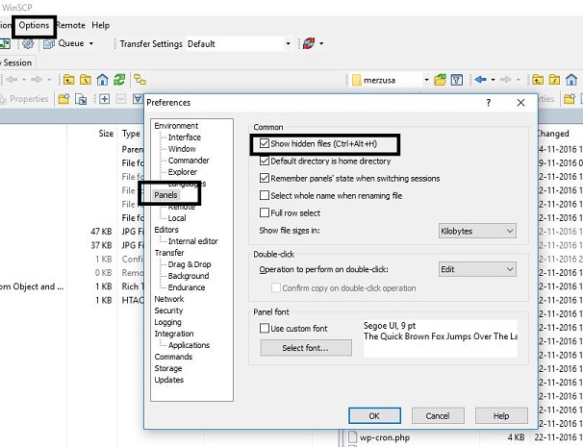Toggle Default directory is home directory

[264, 161]
